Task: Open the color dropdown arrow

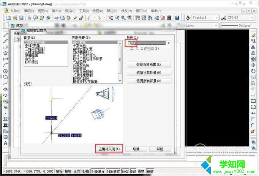Action: click(x=169, y=43)
